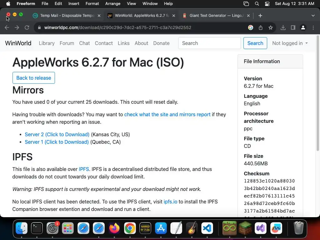This screenshot has width=320, height=240.
Task: Focus the WinWorld search field
Action: pyautogui.click(x=209, y=43)
